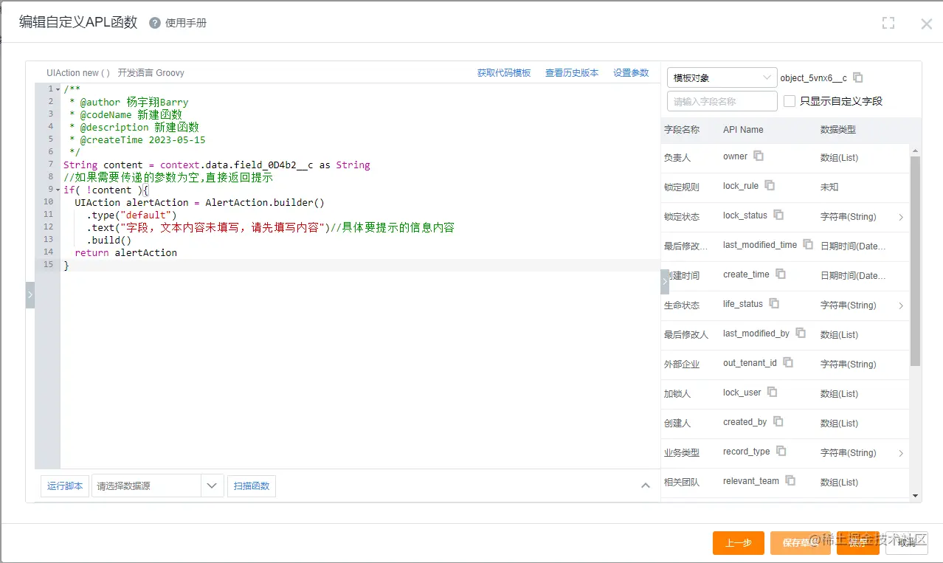Click the .type("default") code line

click(x=131, y=215)
